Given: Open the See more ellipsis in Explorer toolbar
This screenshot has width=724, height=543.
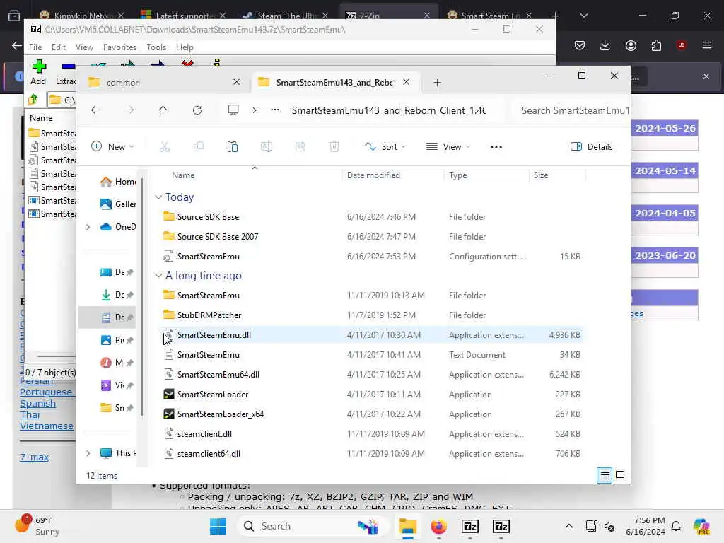Looking at the screenshot, I should pos(496,147).
